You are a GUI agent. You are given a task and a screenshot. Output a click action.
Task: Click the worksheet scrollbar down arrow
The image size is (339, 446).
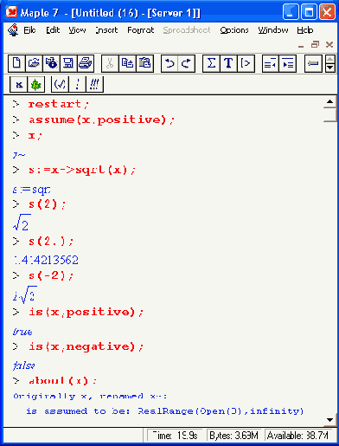[330, 420]
